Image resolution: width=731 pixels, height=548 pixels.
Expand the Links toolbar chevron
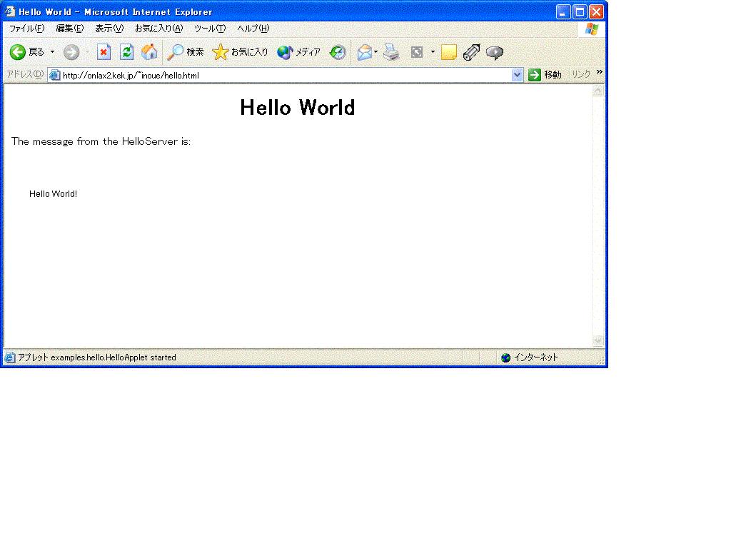click(600, 72)
